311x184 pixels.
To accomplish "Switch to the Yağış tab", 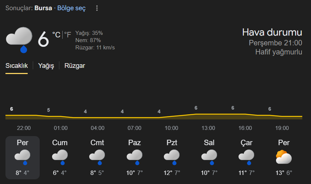I will [46, 66].
